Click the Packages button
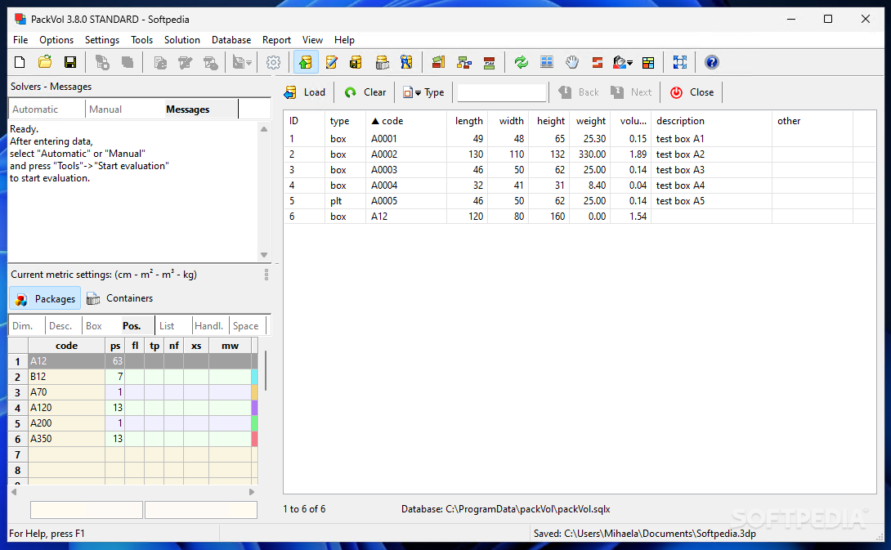Screen dimensions: 891x550 (x=45, y=299)
